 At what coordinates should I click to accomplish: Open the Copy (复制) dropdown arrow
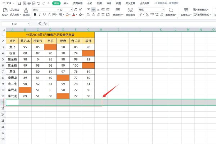[x=20, y=15]
